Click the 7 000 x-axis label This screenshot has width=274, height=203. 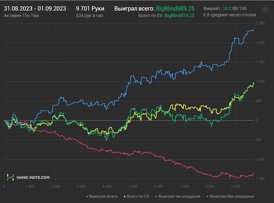[x=184, y=187]
